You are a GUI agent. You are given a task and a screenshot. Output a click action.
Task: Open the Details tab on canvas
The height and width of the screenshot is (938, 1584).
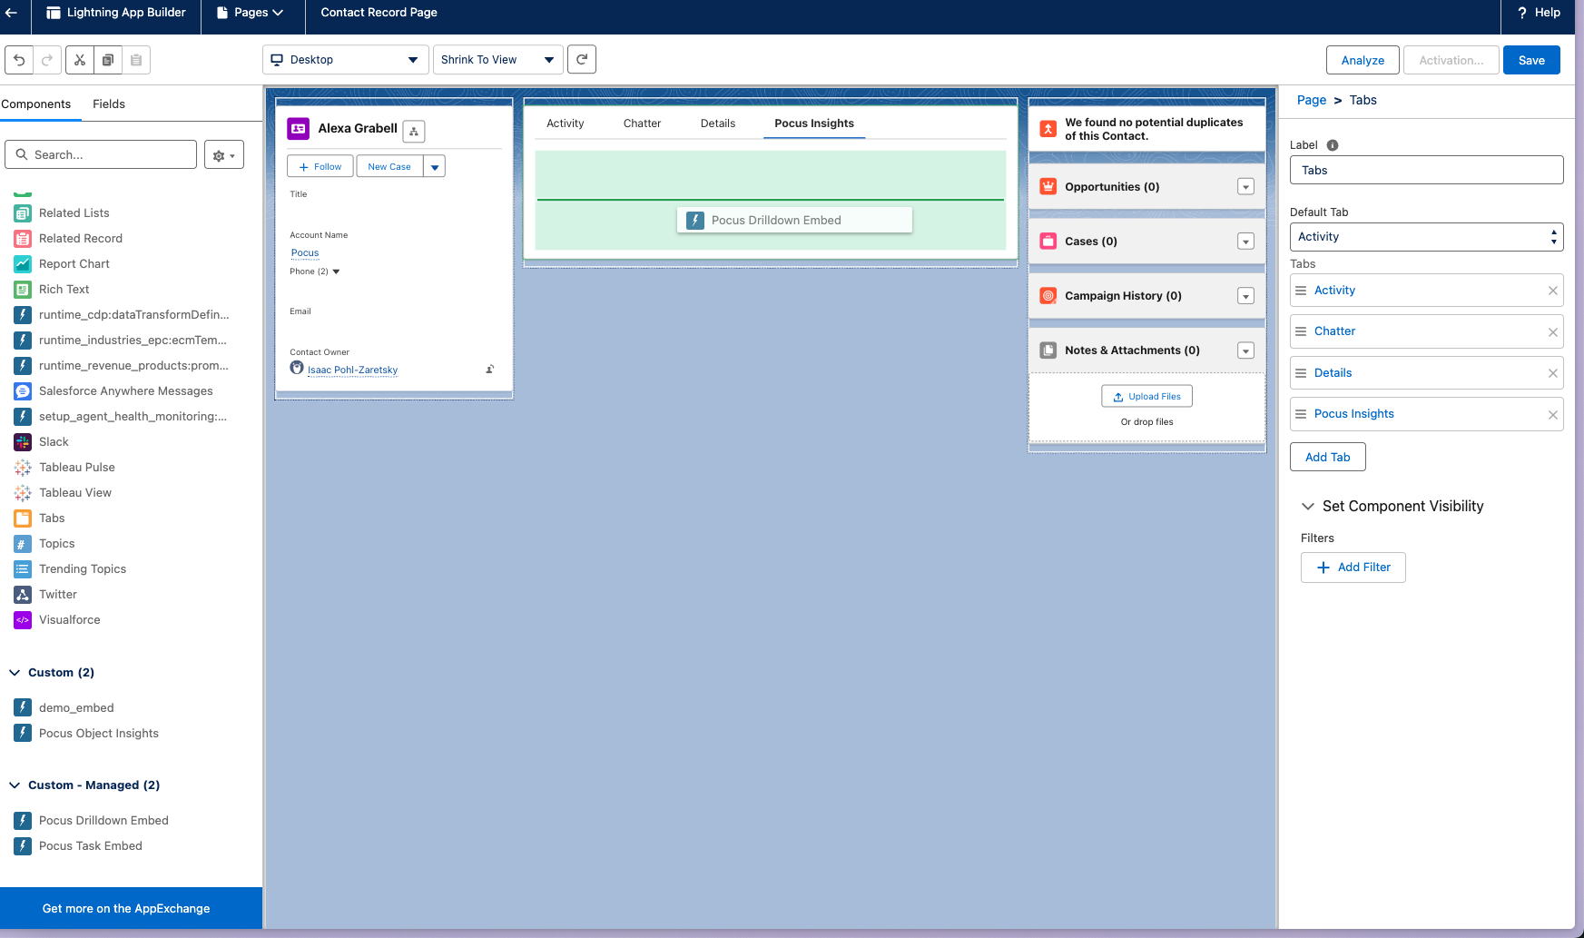pyautogui.click(x=718, y=123)
